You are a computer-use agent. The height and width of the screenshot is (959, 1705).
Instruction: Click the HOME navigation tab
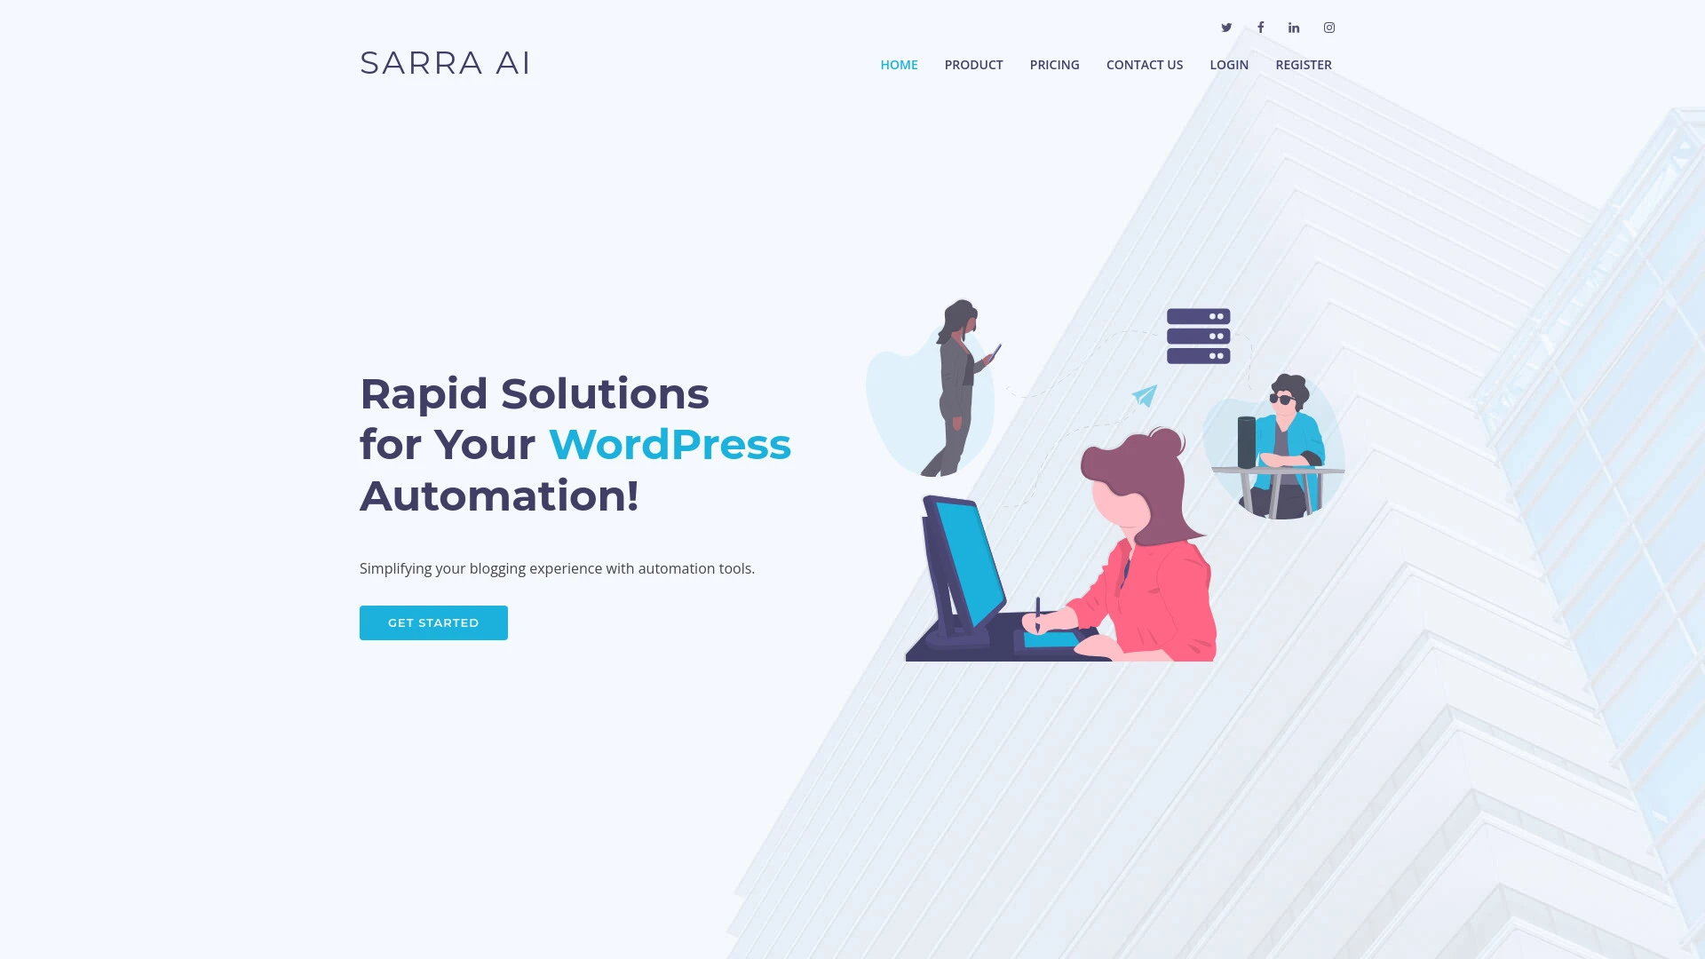click(898, 65)
